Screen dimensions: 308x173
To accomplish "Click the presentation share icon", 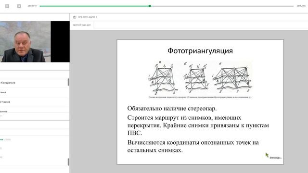I will click(75, 17).
